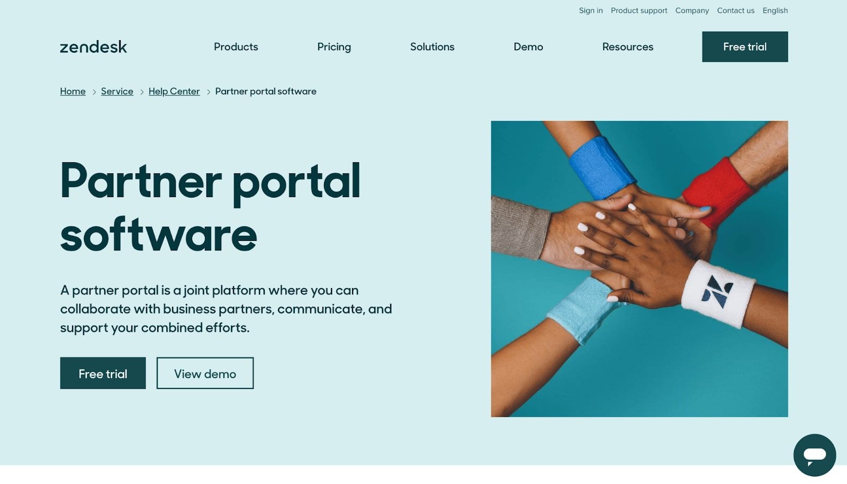
Task: Open the Help Center breadcrumb link
Action: pyautogui.click(x=174, y=91)
